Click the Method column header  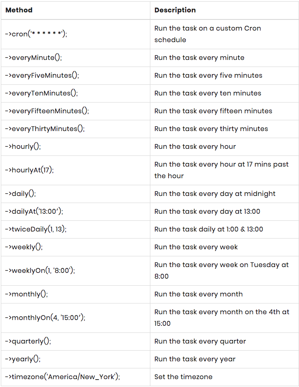point(19,10)
